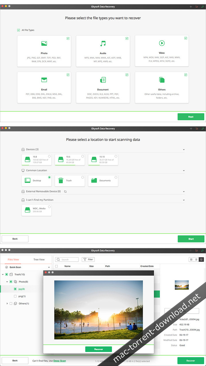Image resolution: width=206 pixels, height=366 pixels.
Task: Click the cart icon in location selection window title bar
Action: click(197, 129)
